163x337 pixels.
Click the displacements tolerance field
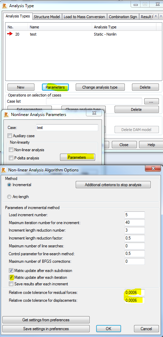134,300
